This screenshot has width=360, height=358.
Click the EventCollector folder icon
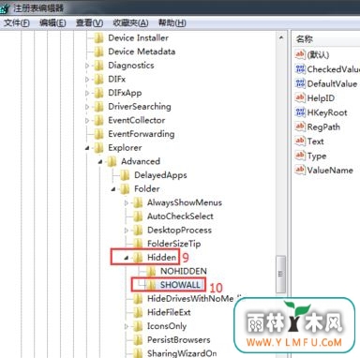(x=99, y=121)
